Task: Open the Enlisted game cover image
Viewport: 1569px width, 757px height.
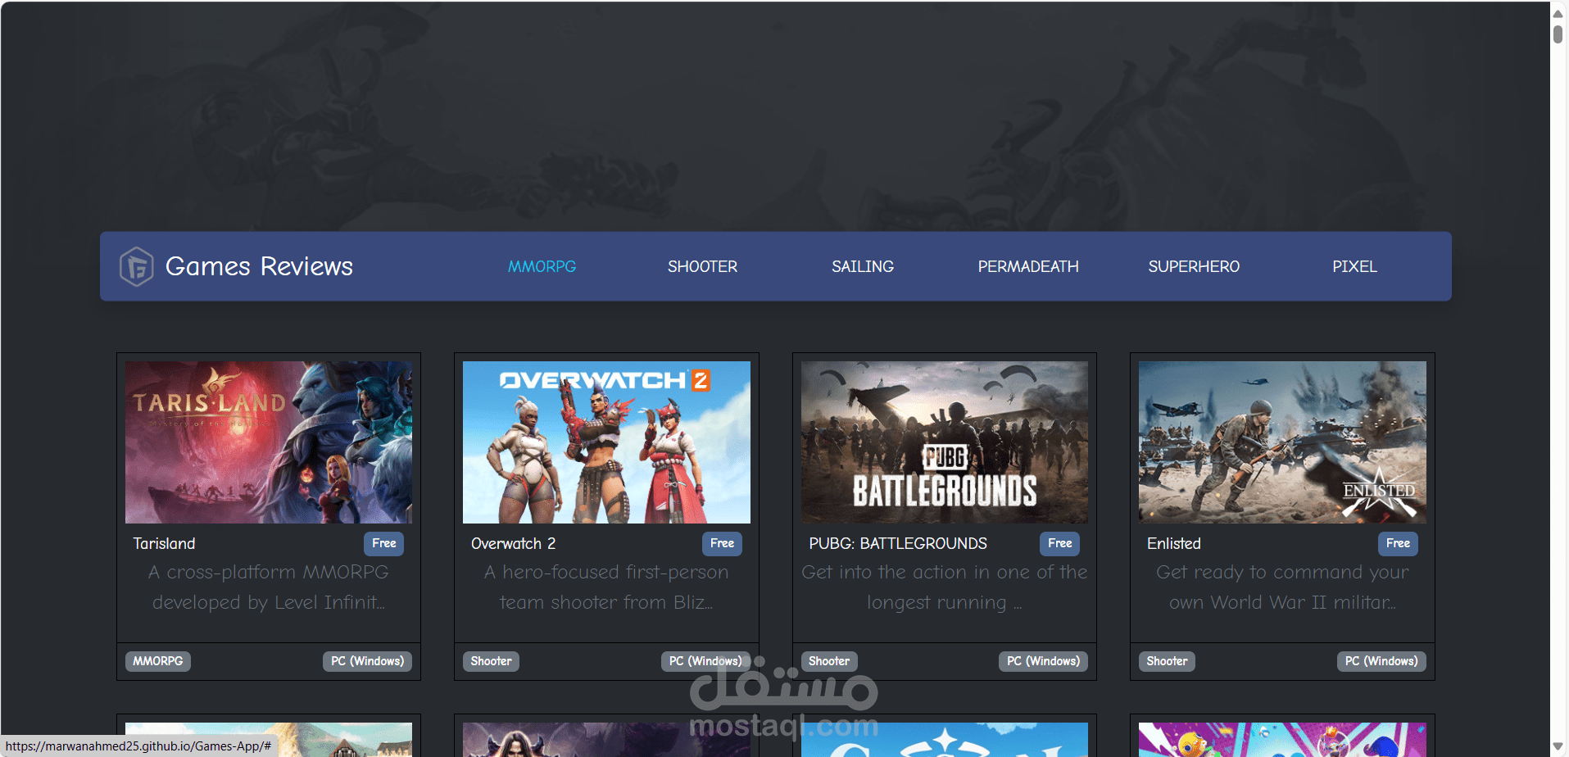Action: [1282, 442]
